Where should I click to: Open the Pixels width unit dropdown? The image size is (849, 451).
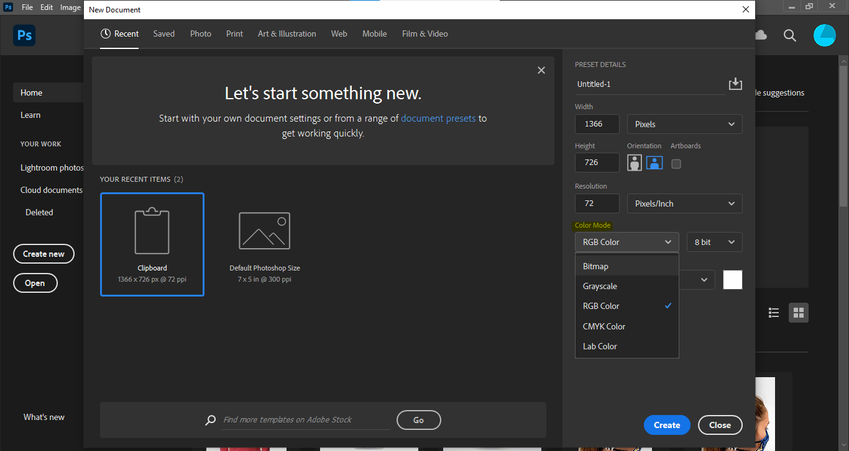[x=684, y=124]
